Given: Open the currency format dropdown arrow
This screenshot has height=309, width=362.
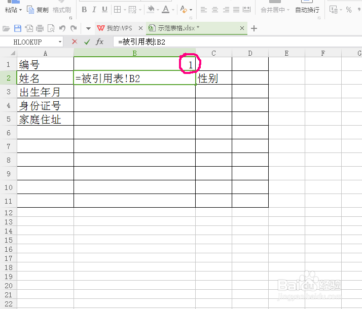Looking at the screenshot, I should coord(341,10).
